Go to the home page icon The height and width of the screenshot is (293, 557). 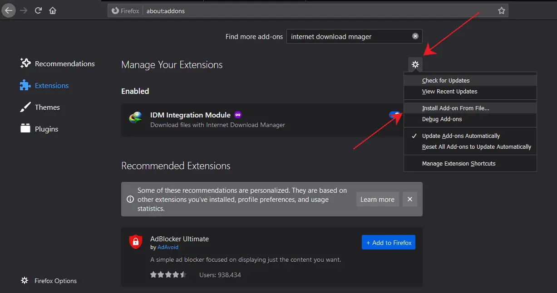pos(53,10)
